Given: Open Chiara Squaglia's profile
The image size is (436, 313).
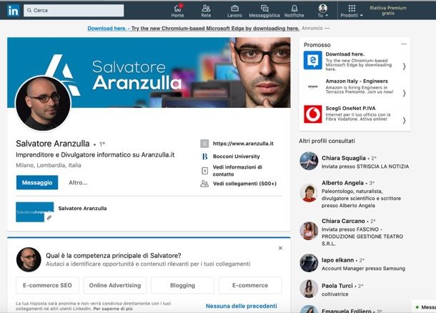Looking at the screenshot, I should pos(343,158).
